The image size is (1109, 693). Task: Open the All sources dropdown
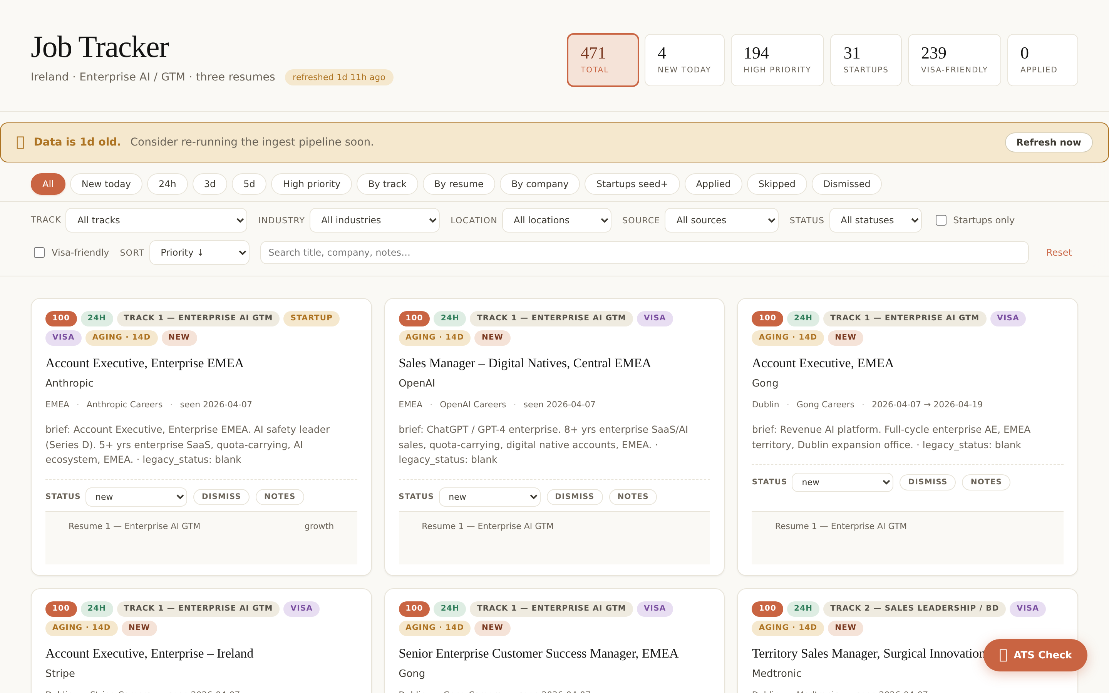[x=720, y=220]
